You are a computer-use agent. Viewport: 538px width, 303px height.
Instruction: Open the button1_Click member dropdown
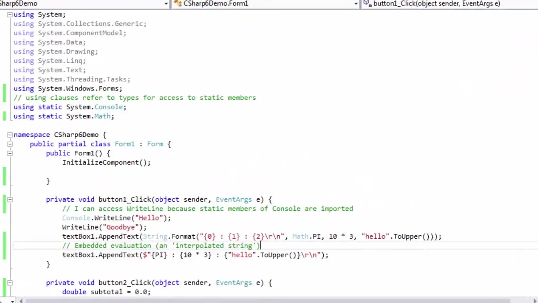pyautogui.click(x=449, y=4)
